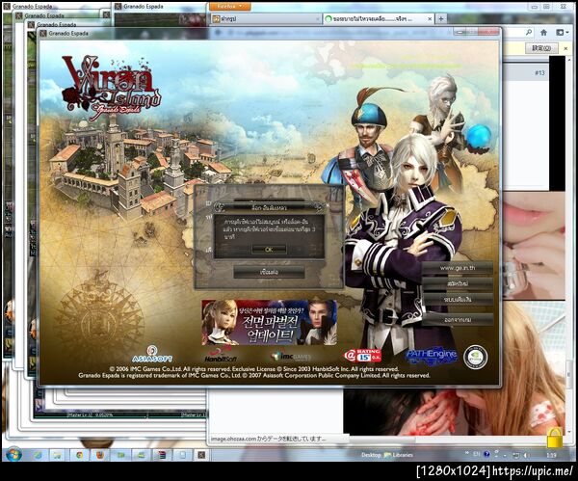Image resolution: width=578 pixels, height=481 pixels.
Task: Open the white document icon on taskbar
Action: click(183, 455)
